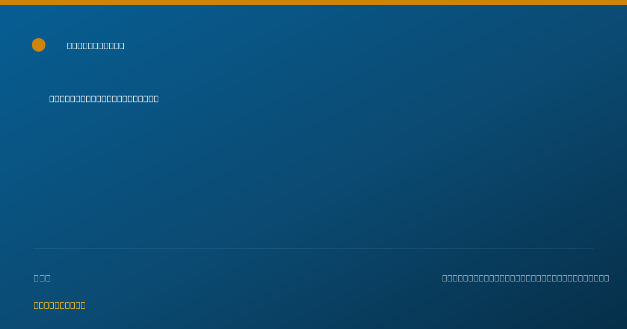Click the short gray label above yellow text

click(x=42, y=278)
